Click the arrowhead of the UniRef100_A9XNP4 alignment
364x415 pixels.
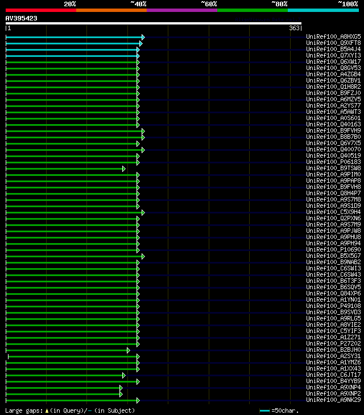pos(121,388)
